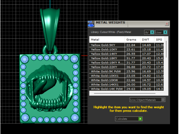179x134 pixels.
Task: Select the Yellow Gold:22KY row
Action: [x=126, y=67]
